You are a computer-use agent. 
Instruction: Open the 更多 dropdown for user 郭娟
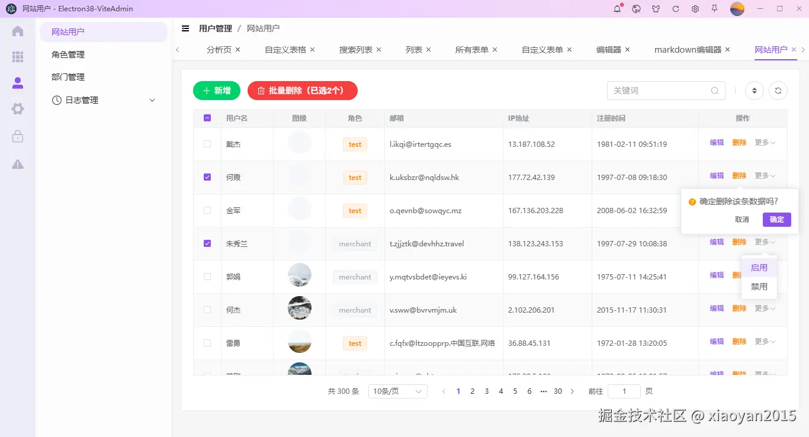[764, 275]
